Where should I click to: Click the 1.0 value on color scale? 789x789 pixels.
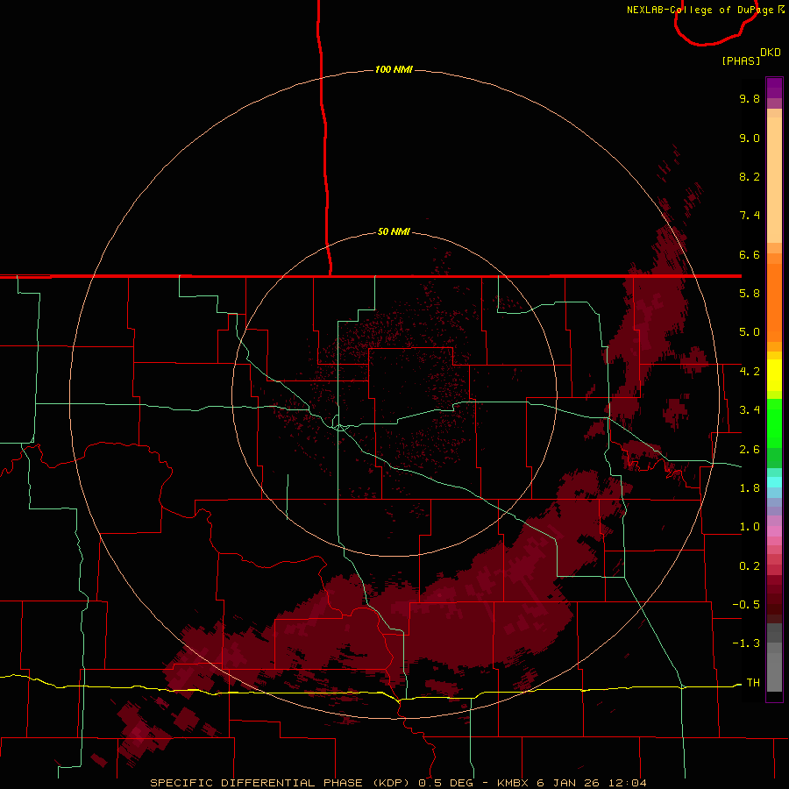[750, 527]
